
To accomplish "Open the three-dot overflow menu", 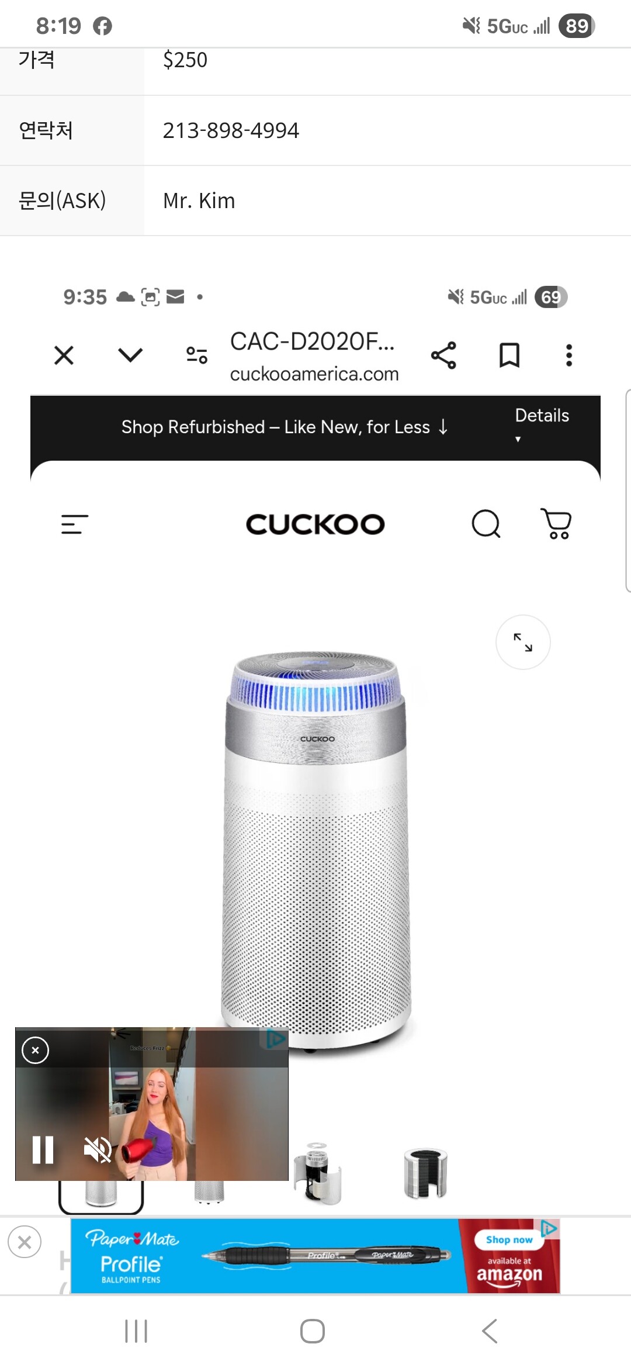I will click(x=569, y=355).
